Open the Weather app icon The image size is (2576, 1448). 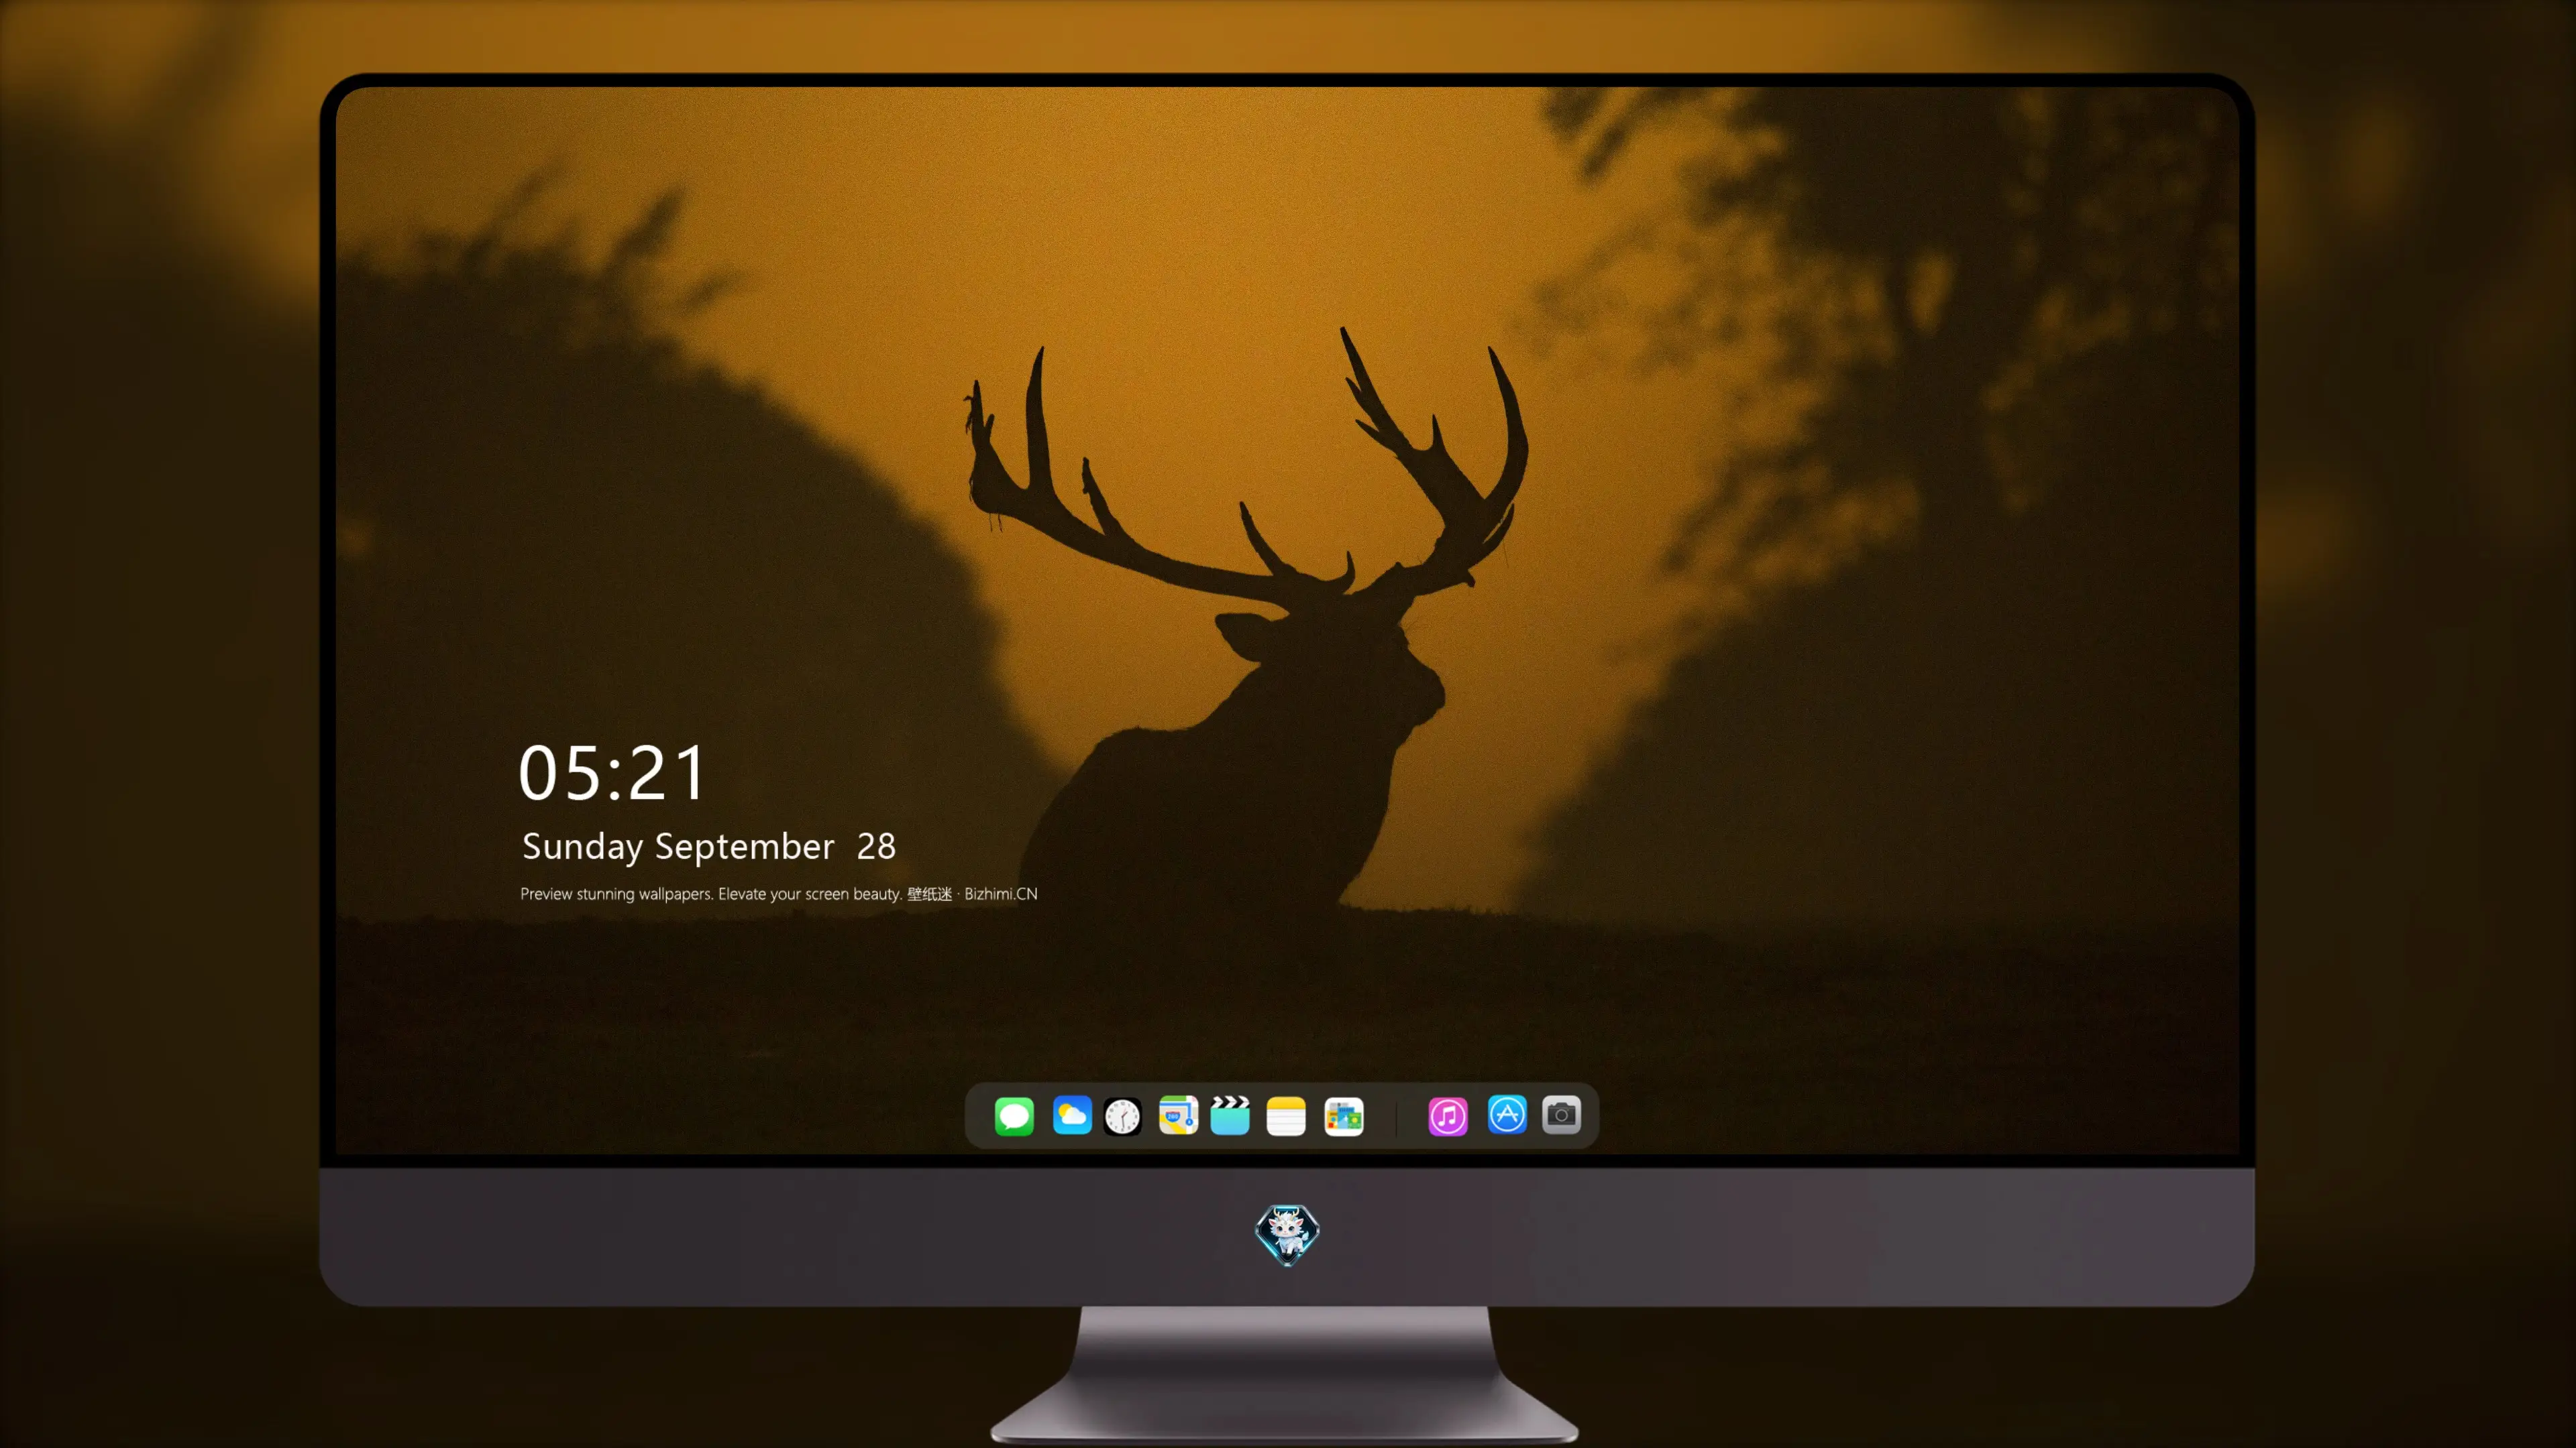tap(1072, 1115)
